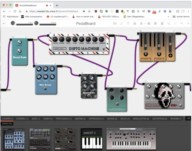This screenshot has height=151, width=192.
Task: Click the Disto Machine PRESENCE knob
Action: 101,39
